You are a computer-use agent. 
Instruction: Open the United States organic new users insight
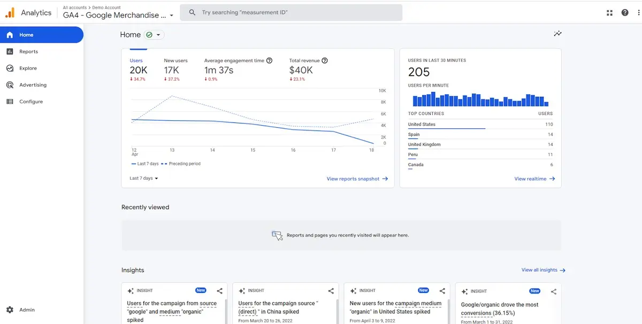coord(397,303)
